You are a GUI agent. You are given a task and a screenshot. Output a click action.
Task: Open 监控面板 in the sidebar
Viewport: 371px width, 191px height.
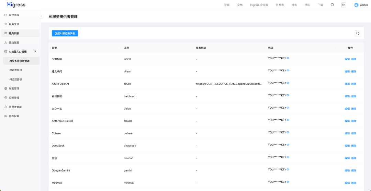click(x=20, y=15)
